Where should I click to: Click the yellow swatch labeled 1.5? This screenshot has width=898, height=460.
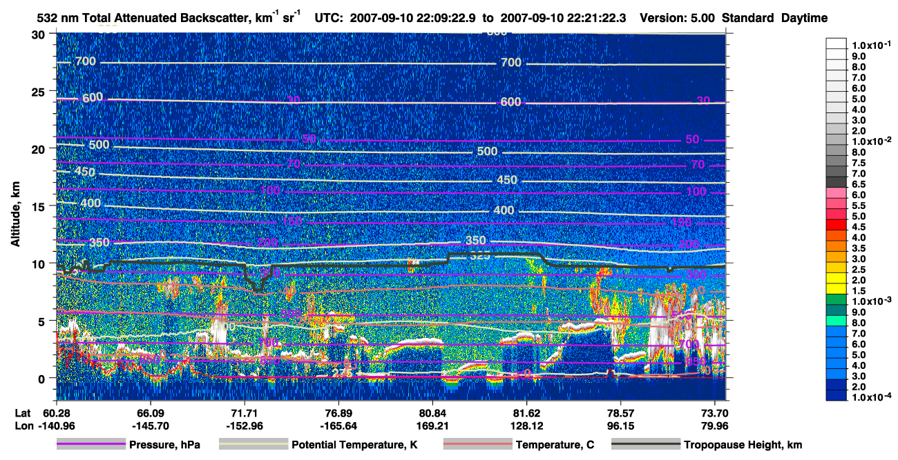[x=836, y=289]
